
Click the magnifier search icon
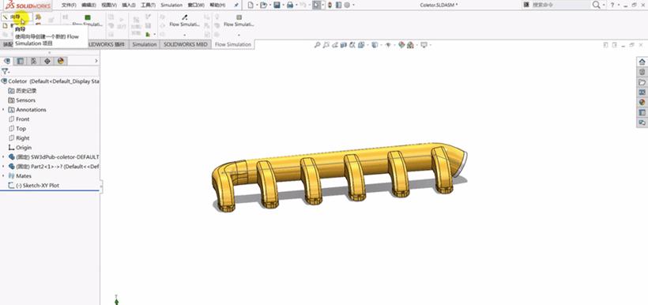tap(596, 5)
